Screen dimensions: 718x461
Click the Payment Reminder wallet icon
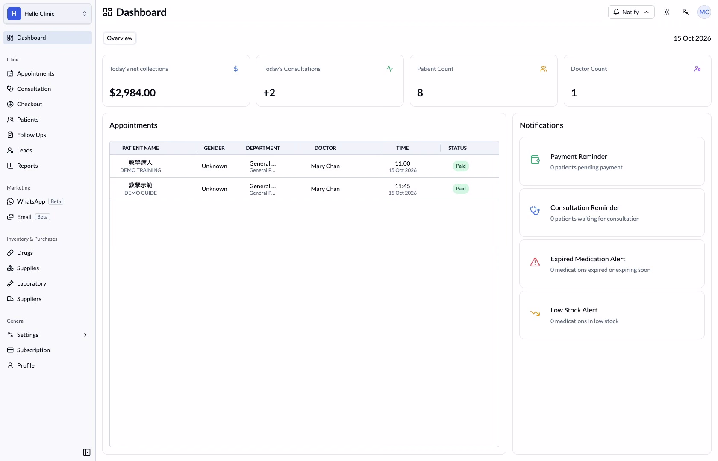pos(535,160)
